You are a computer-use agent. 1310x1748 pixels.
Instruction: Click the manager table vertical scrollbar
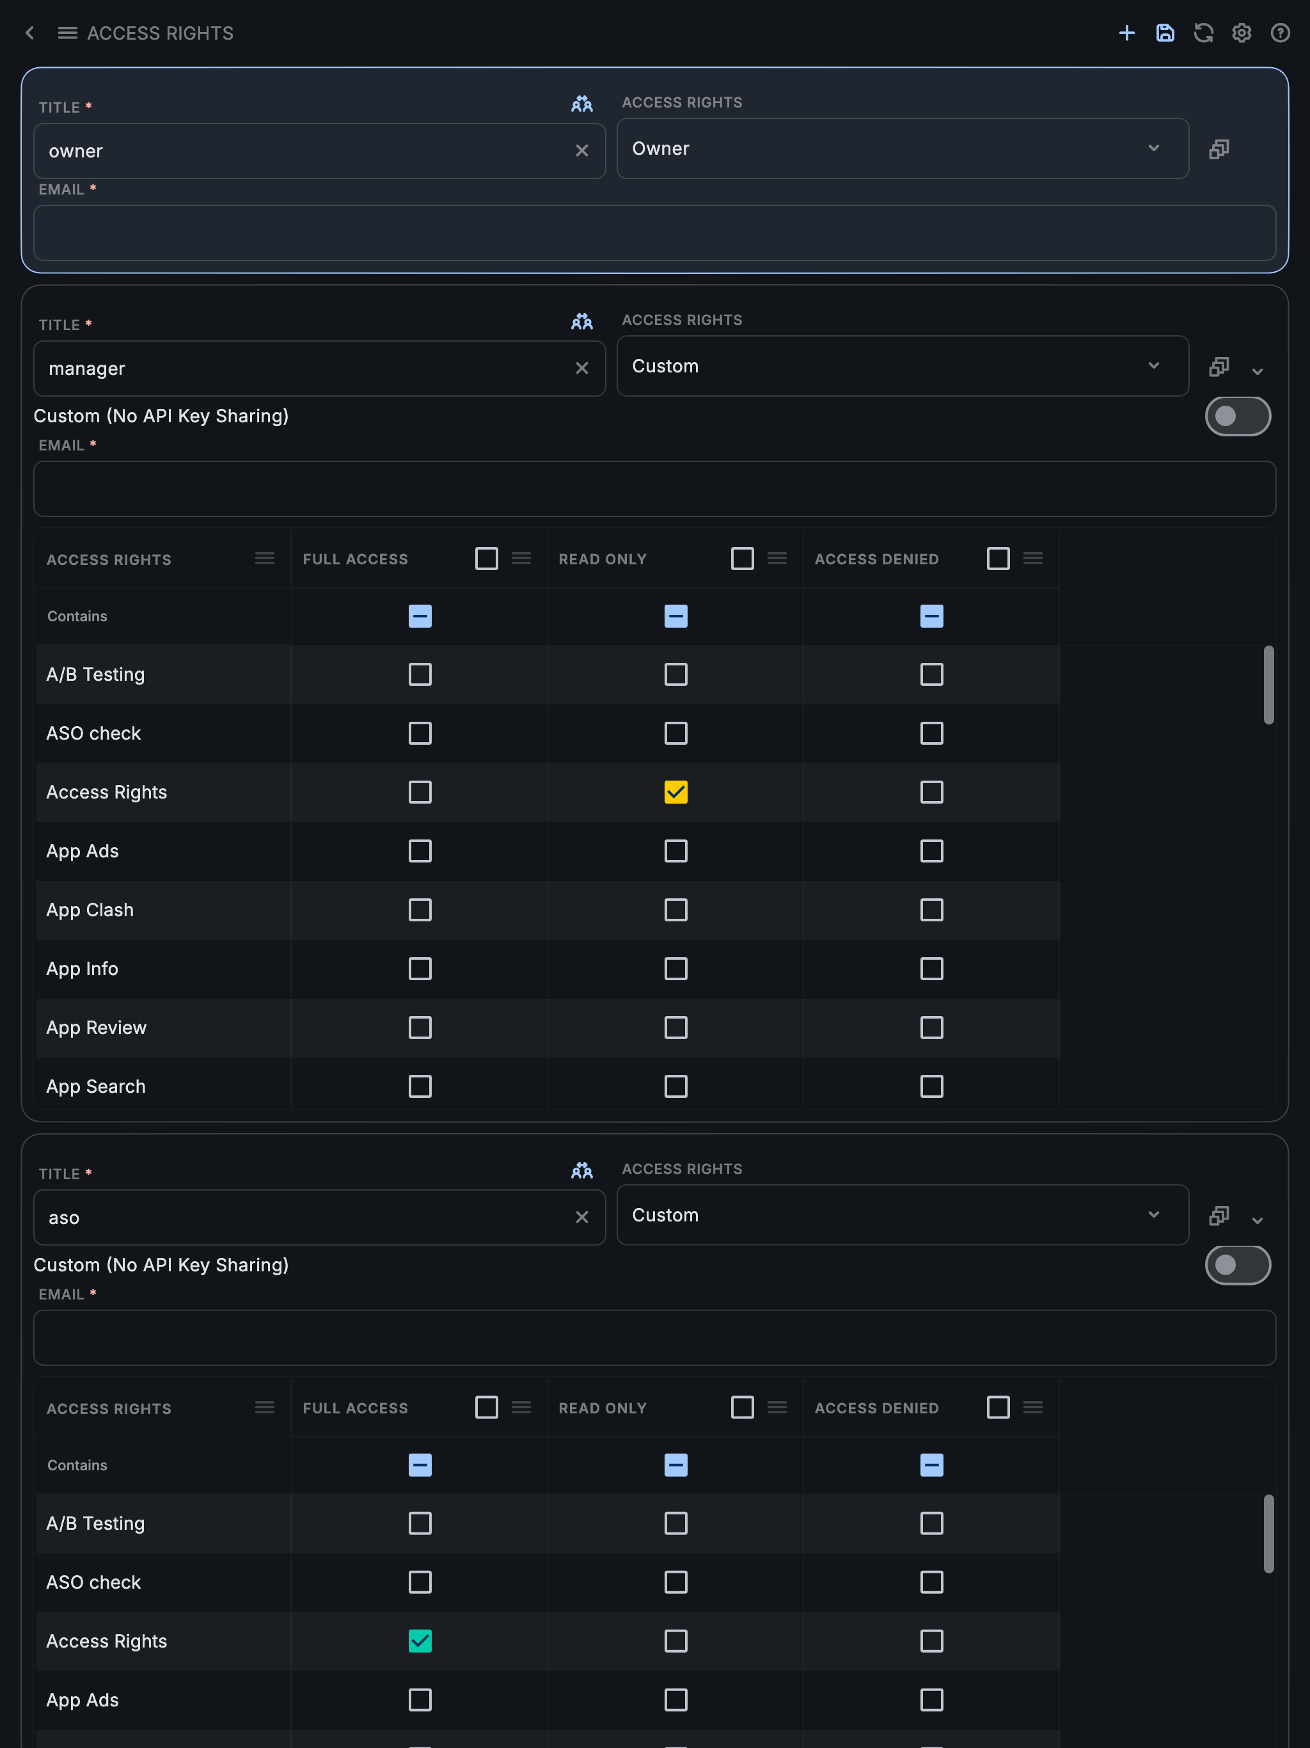click(1268, 685)
